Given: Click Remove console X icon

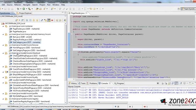Looking at the screenshot, I should (x=158, y=83).
